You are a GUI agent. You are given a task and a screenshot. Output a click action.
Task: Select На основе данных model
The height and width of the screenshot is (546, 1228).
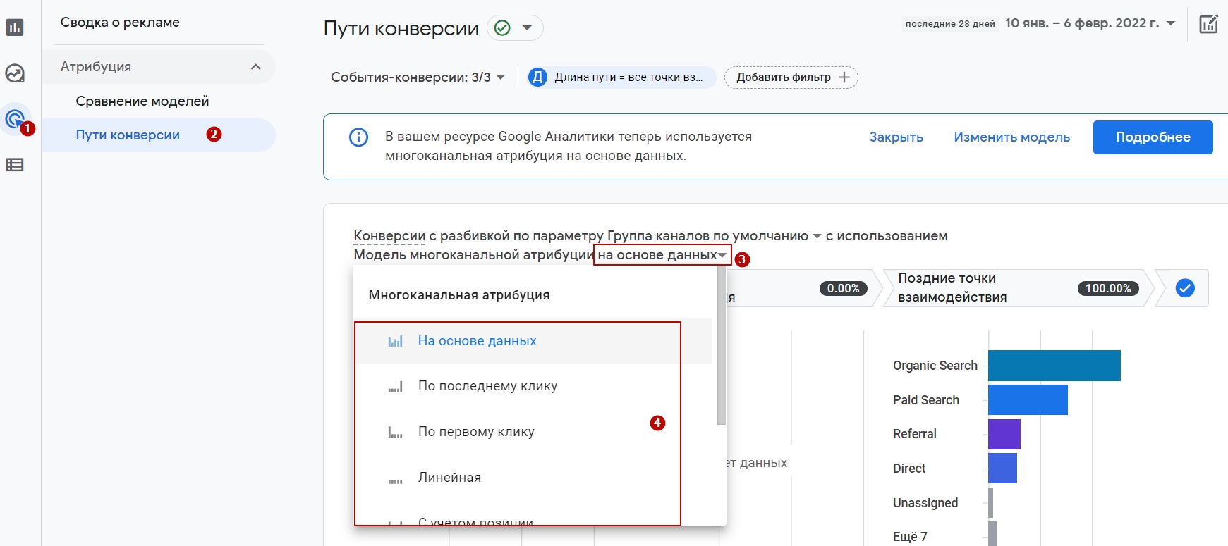tap(533, 341)
